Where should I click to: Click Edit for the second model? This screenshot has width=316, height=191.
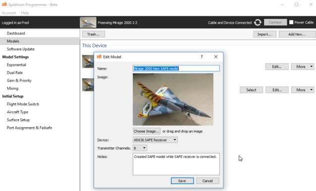[277, 90]
